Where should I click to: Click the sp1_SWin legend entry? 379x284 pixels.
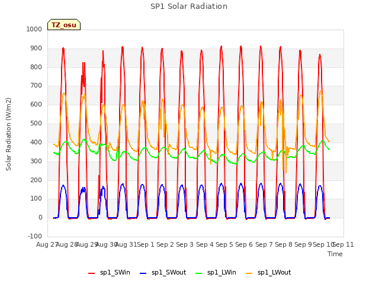(109, 272)
